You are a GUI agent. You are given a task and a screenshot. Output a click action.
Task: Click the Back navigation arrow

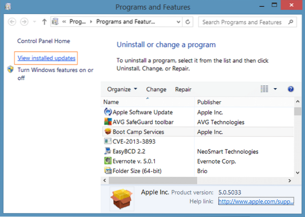click(12, 21)
